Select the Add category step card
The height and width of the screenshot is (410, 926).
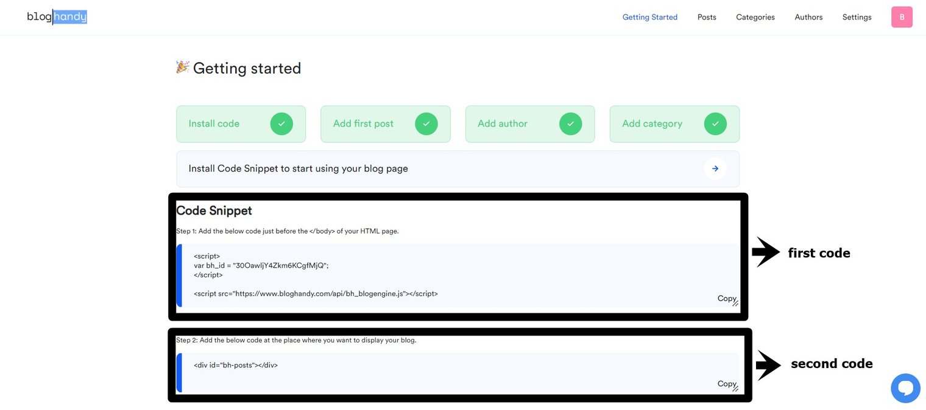tap(674, 124)
